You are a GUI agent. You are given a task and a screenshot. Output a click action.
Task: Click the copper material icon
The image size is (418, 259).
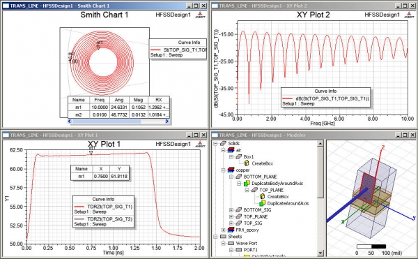231,170
